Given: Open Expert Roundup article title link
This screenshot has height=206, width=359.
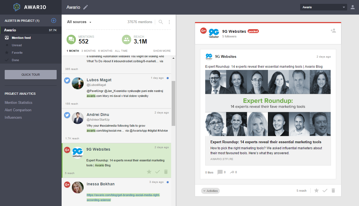Looking at the screenshot, I should pyautogui.click(x=266, y=142).
